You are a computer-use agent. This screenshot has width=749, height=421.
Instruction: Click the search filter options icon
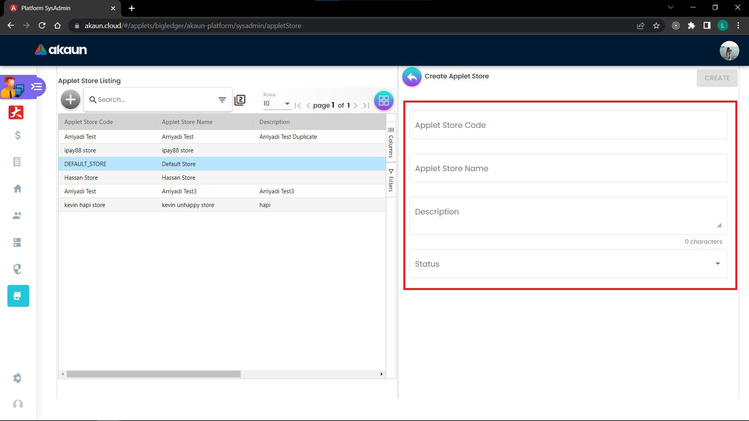pyautogui.click(x=222, y=100)
